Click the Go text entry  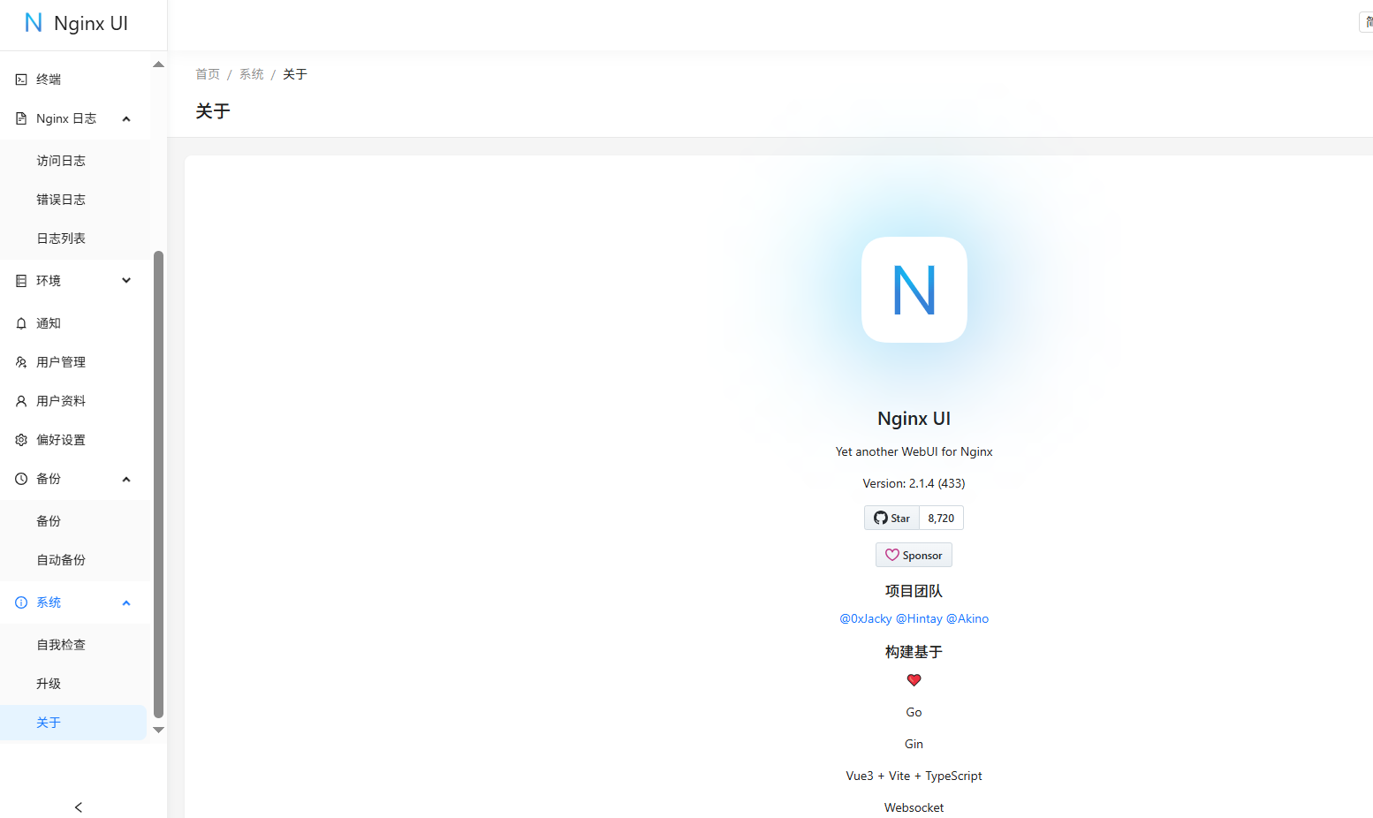click(914, 712)
